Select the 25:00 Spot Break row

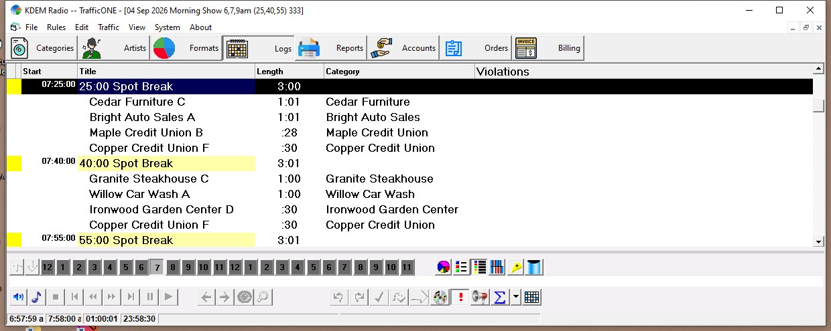pyautogui.click(x=409, y=86)
